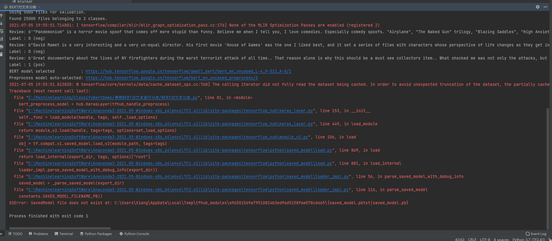Click the cursor position 43:63 indicator
This screenshot has height=241, width=552.
(460, 239)
